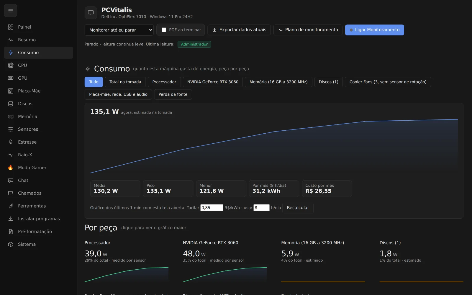Viewport: 472px width, 295px height.
Task: Switch to Total na tomada tab
Action: [125, 82]
